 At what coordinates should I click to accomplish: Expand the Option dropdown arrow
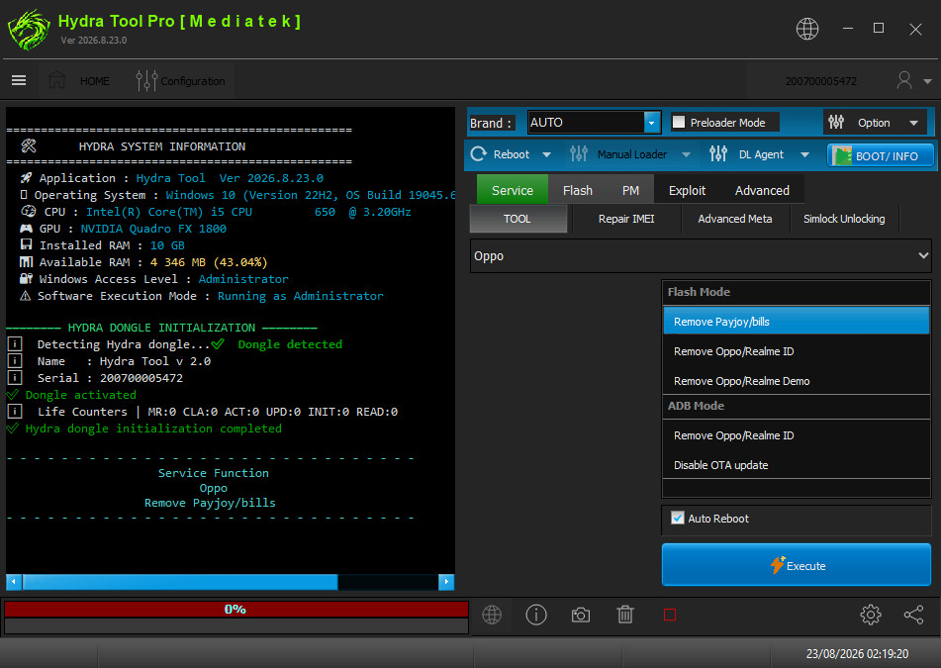914,123
